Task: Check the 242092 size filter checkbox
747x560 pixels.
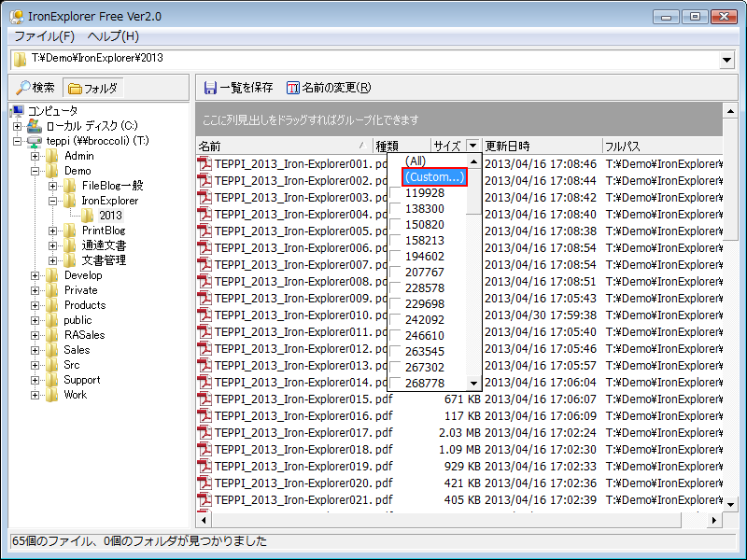Action: (395, 319)
